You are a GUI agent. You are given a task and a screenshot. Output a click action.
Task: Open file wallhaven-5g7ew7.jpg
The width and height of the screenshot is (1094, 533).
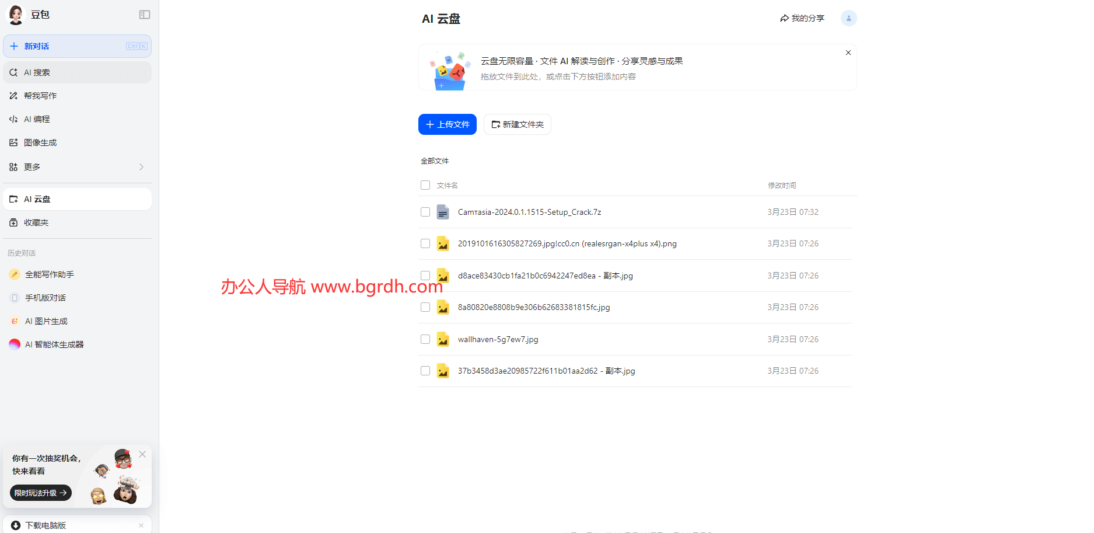(498, 339)
